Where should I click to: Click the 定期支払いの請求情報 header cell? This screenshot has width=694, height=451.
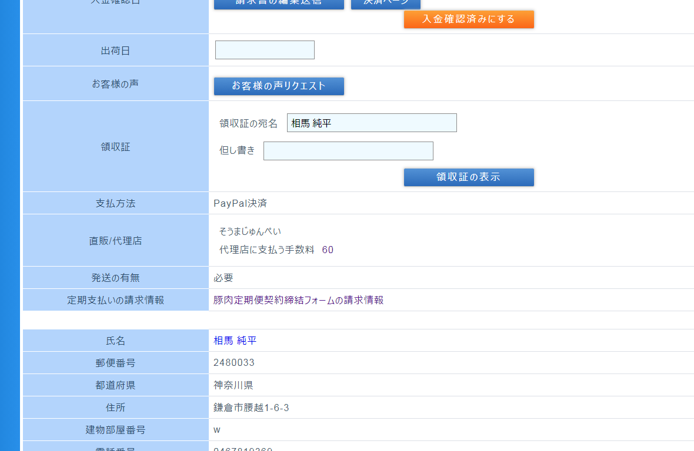[x=115, y=300]
